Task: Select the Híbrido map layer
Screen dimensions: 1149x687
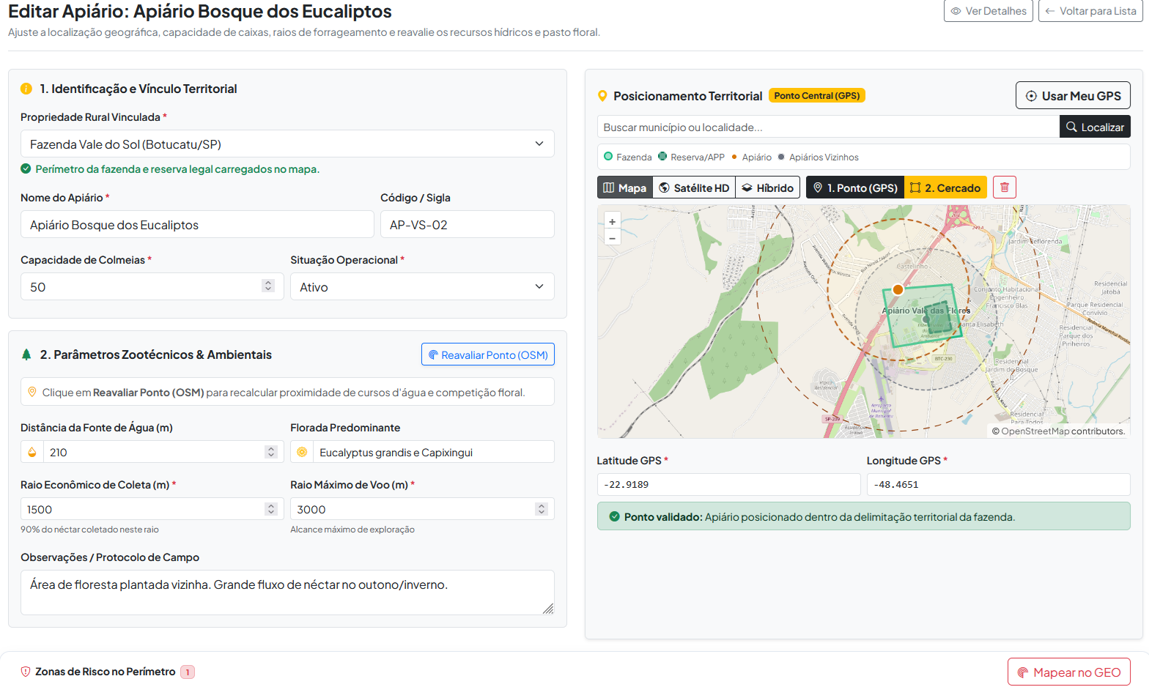Action: coord(767,188)
